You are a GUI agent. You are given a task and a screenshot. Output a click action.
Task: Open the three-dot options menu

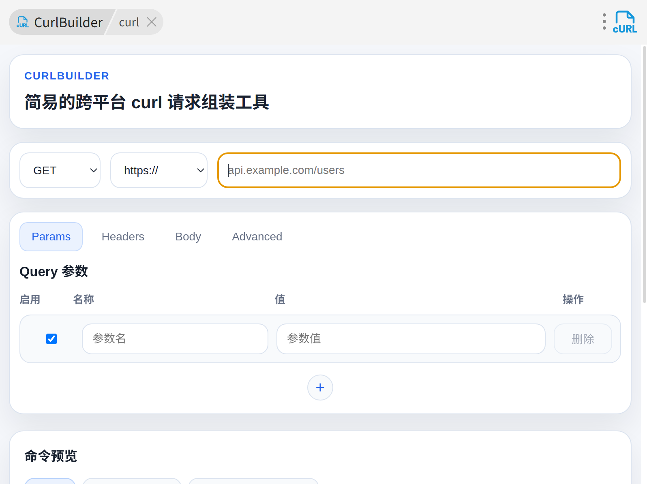[604, 22]
